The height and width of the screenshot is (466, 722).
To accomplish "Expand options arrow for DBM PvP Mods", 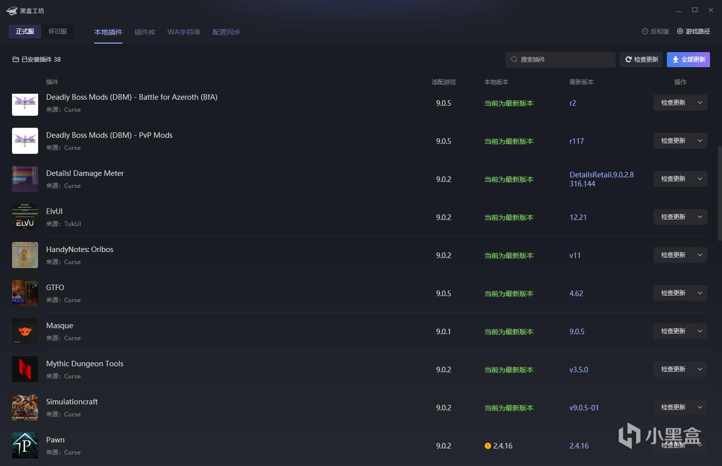I will 700,141.
